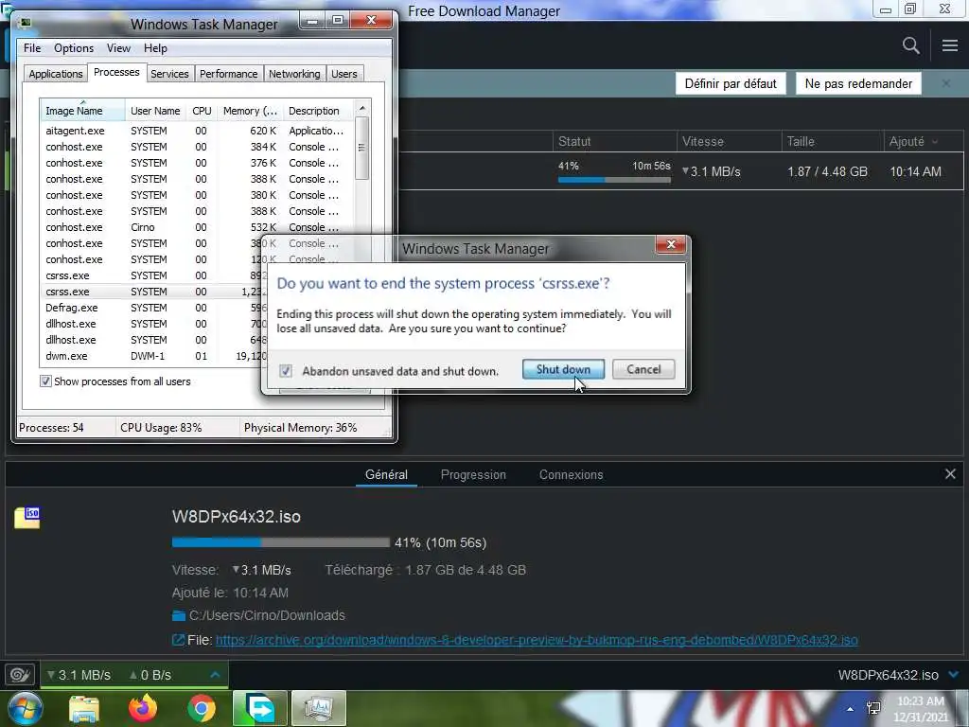
Task: Select the dwm.exe process row
Action: click(x=154, y=356)
